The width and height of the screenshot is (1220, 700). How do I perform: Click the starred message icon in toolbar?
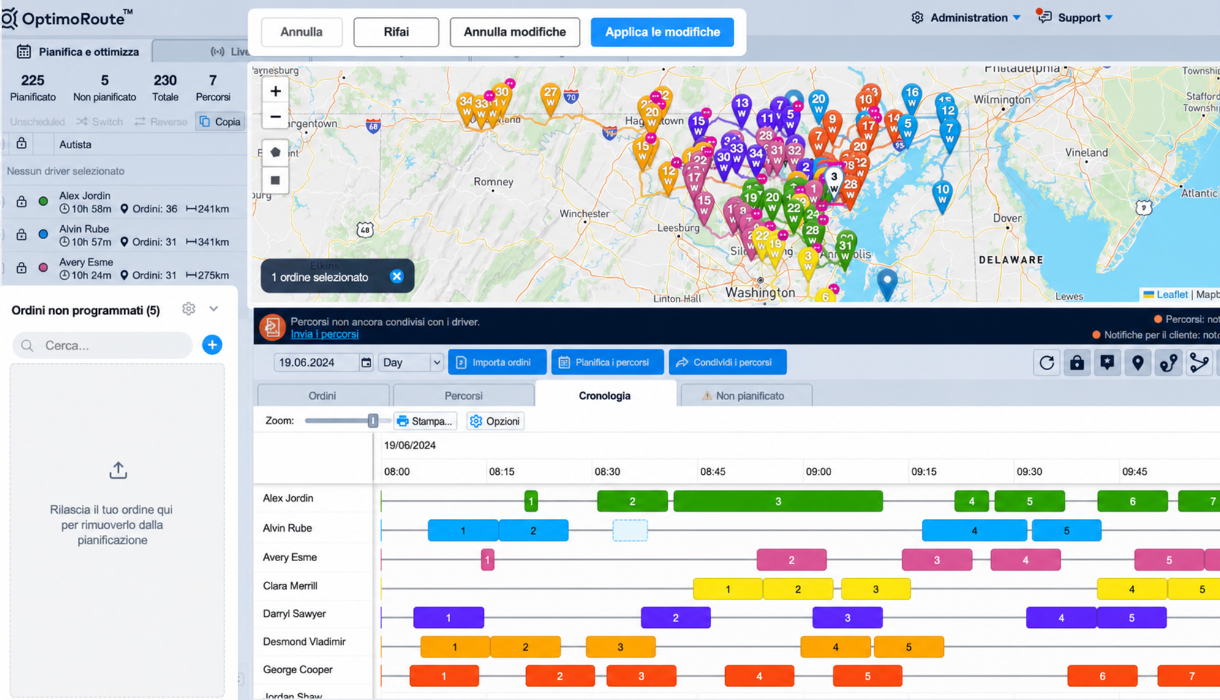(1107, 362)
